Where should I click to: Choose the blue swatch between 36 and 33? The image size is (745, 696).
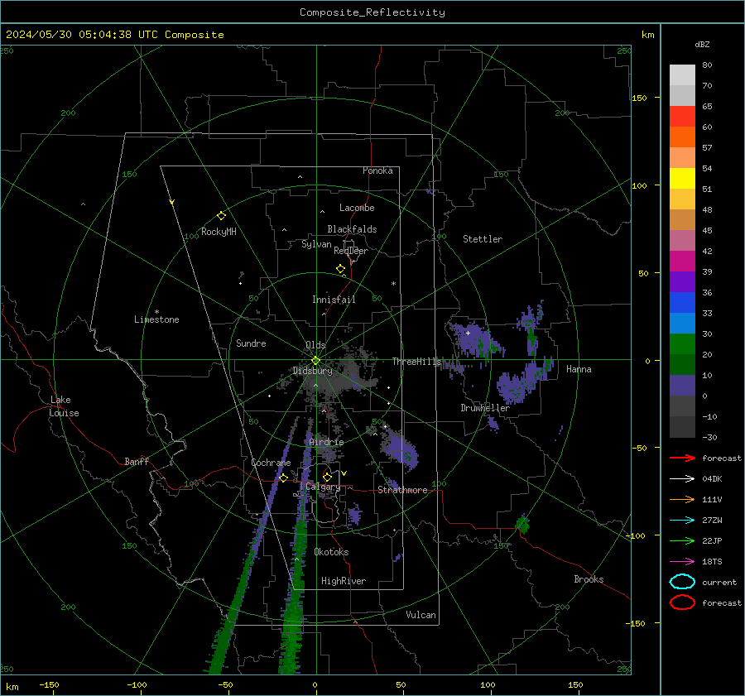[x=682, y=302]
